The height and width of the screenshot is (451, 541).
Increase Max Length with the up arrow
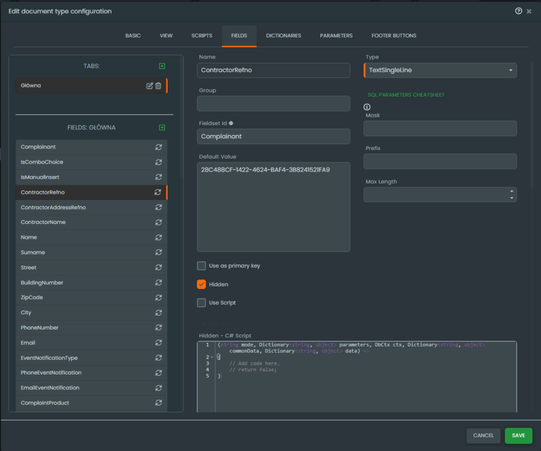(x=511, y=191)
